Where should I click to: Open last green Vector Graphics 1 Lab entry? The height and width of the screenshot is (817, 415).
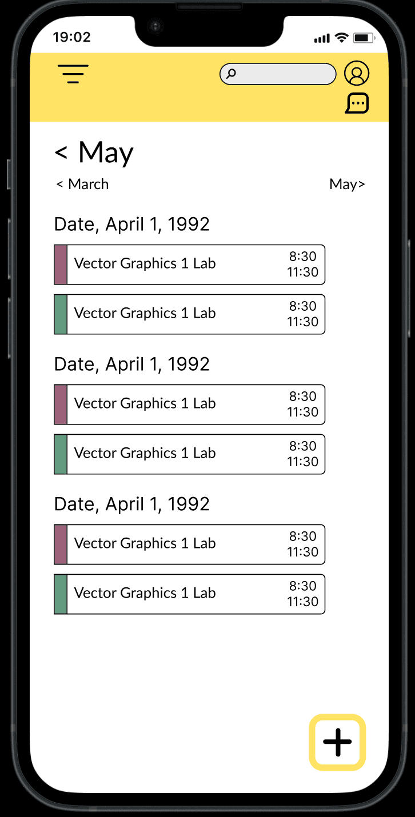coord(189,594)
